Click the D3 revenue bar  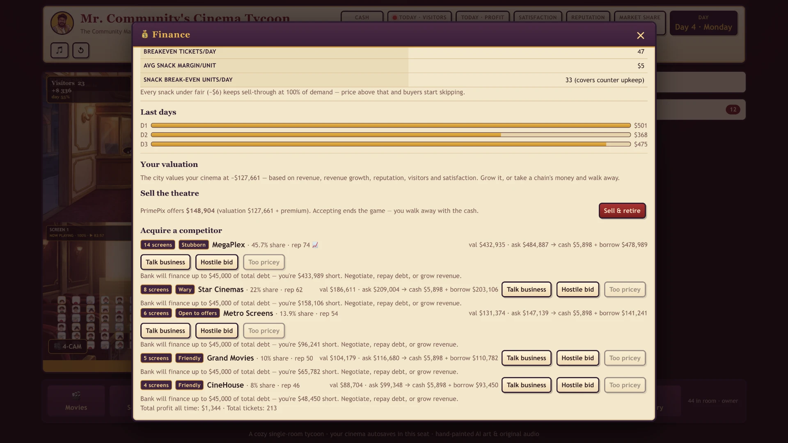(x=391, y=144)
